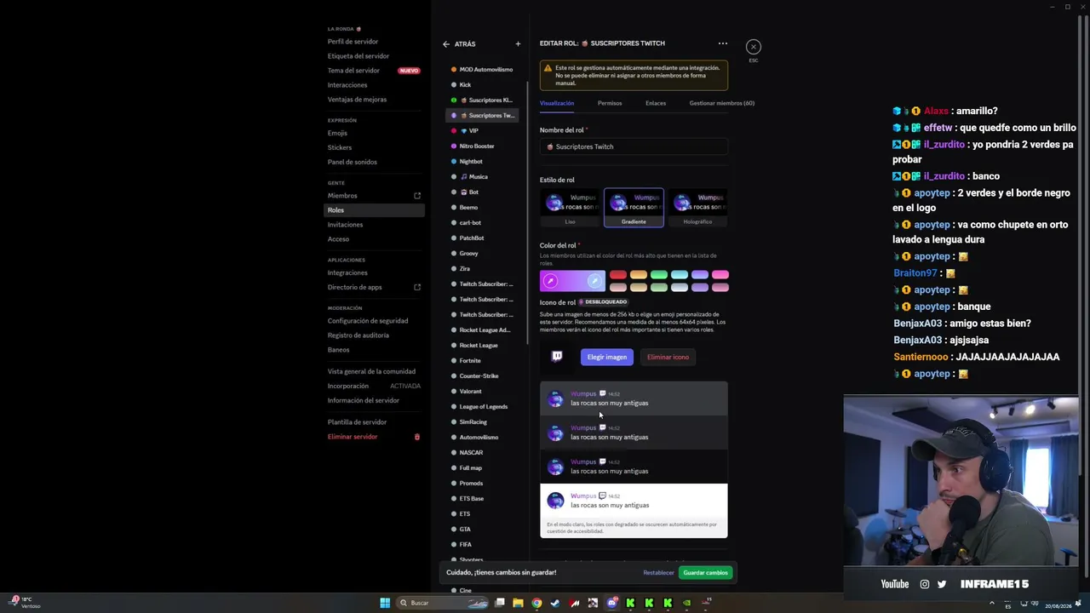Open the Gestionar miembros (60) tab

722,103
